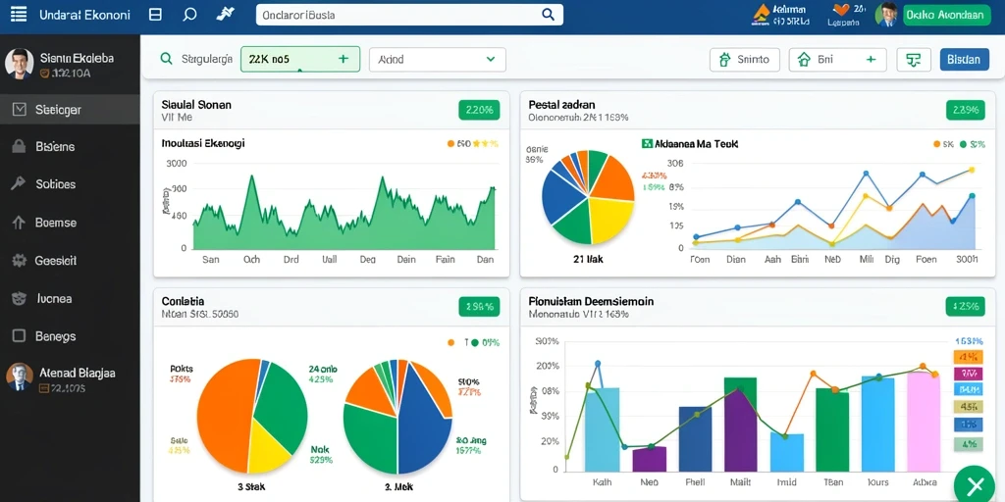
Task: Toggle the Steeioger checkbox icon in sidebar
Action: (20, 110)
